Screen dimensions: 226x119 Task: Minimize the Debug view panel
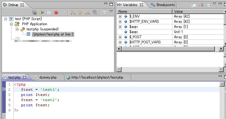pyautogui.click(x=106, y=3)
